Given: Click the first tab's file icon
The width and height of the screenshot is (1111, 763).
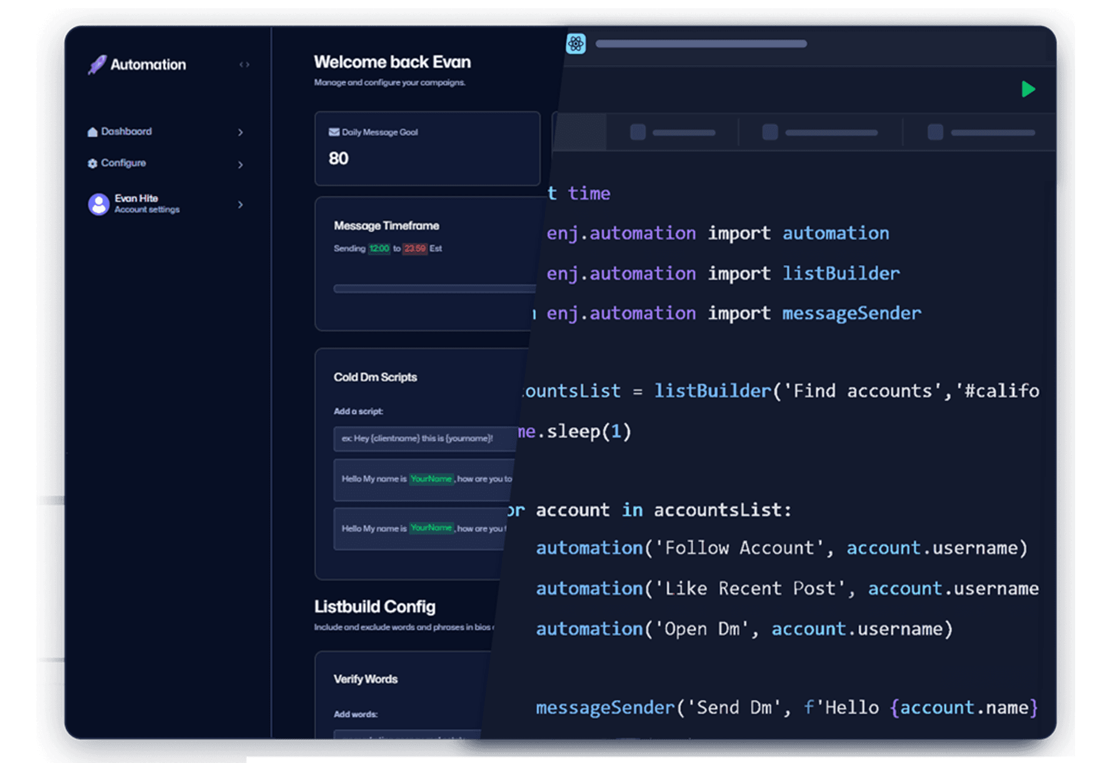Looking at the screenshot, I should (x=638, y=132).
